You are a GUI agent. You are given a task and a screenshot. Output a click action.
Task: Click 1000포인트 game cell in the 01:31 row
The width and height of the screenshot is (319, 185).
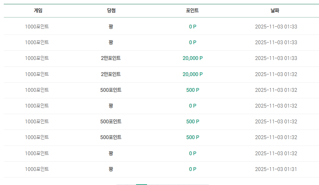(x=37, y=169)
